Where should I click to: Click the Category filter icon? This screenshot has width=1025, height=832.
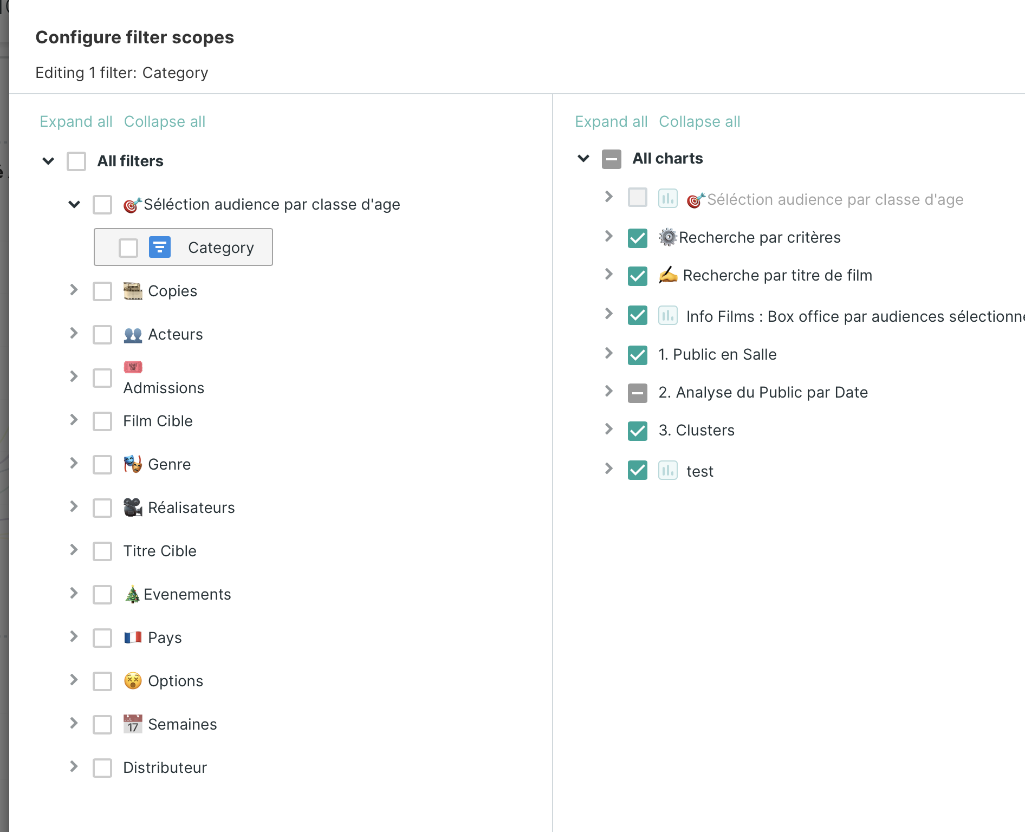click(159, 247)
